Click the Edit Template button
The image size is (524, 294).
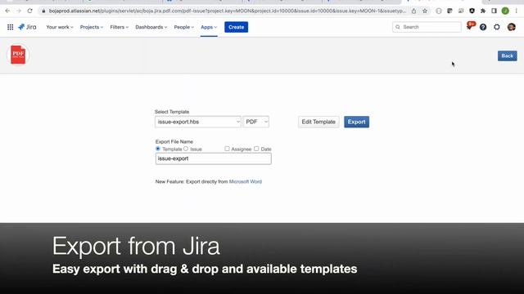(x=318, y=122)
